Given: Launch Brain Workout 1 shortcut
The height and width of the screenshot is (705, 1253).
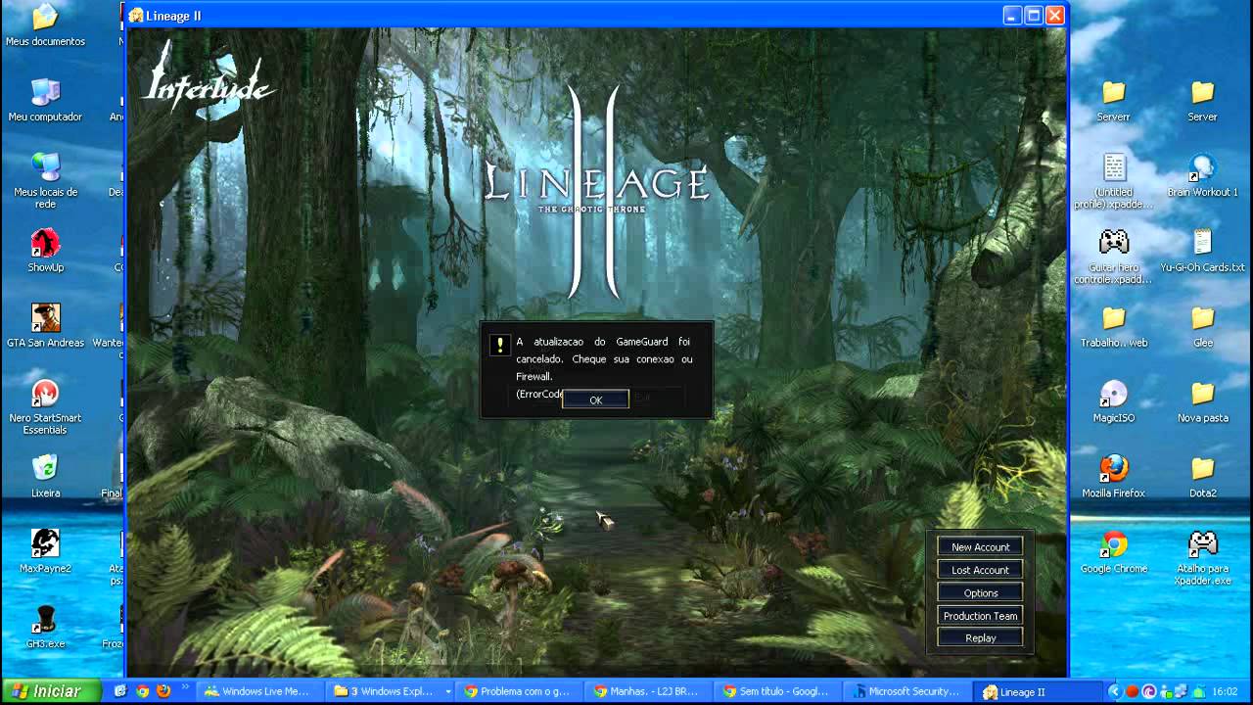Looking at the screenshot, I should (1202, 176).
